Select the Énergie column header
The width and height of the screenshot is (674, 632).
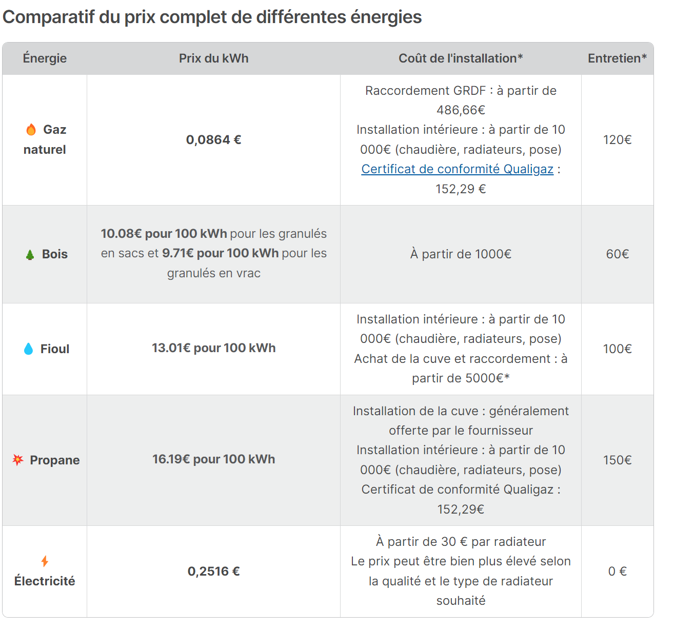click(x=45, y=58)
